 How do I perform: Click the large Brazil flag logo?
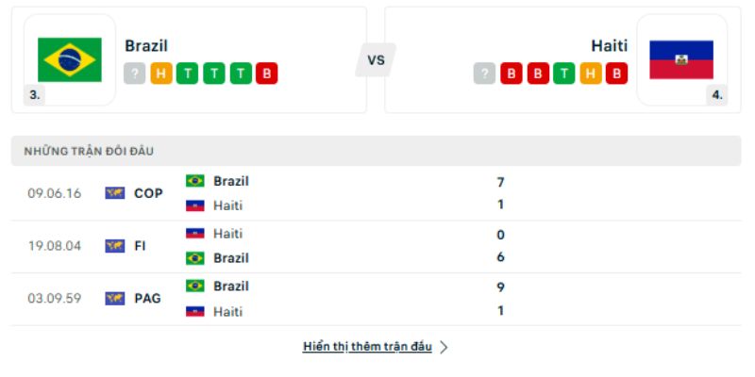click(x=70, y=59)
